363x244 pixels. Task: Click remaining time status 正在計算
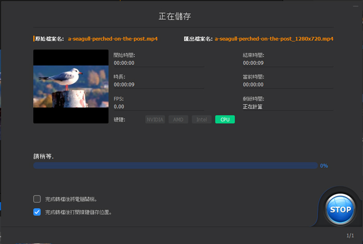(x=253, y=107)
